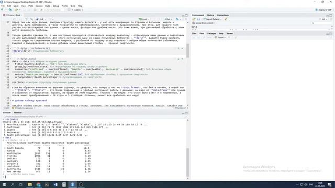This screenshot has height=188, width=335.
Task: Click the publish icon in editor toolbar
Action: click(177, 19)
